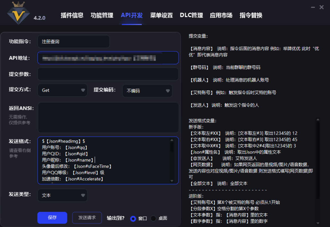330x227 pixels.
Task: Click the 发送请求 button
Action: click(x=87, y=218)
